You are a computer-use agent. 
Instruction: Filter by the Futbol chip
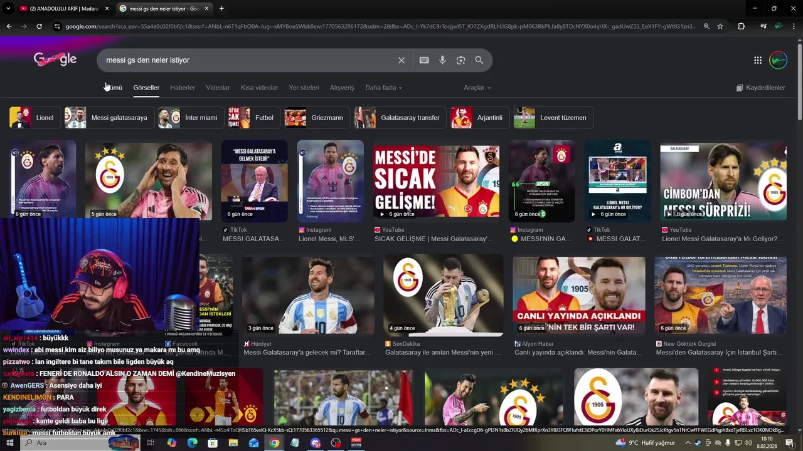tap(254, 118)
